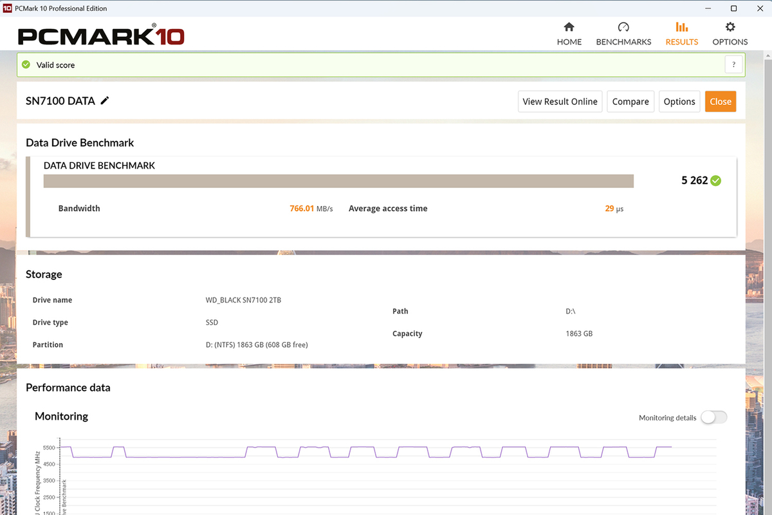Click the DATA DRIVE BENCHMARK heading
The image size is (772, 515).
point(99,165)
